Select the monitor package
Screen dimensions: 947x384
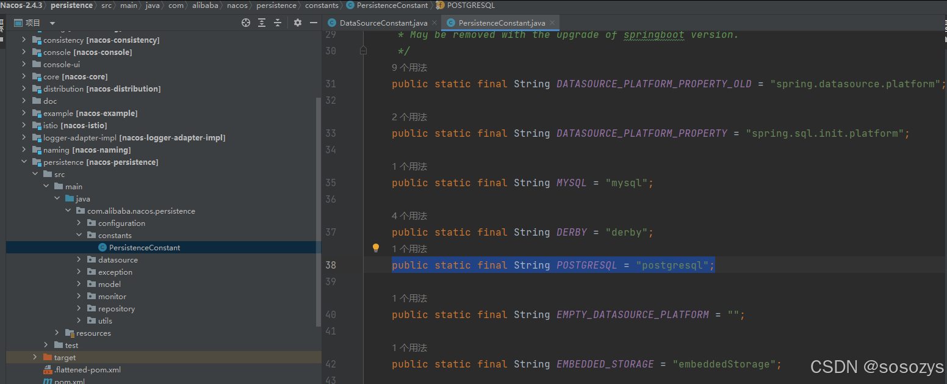pyautogui.click(x=112, y=296)
